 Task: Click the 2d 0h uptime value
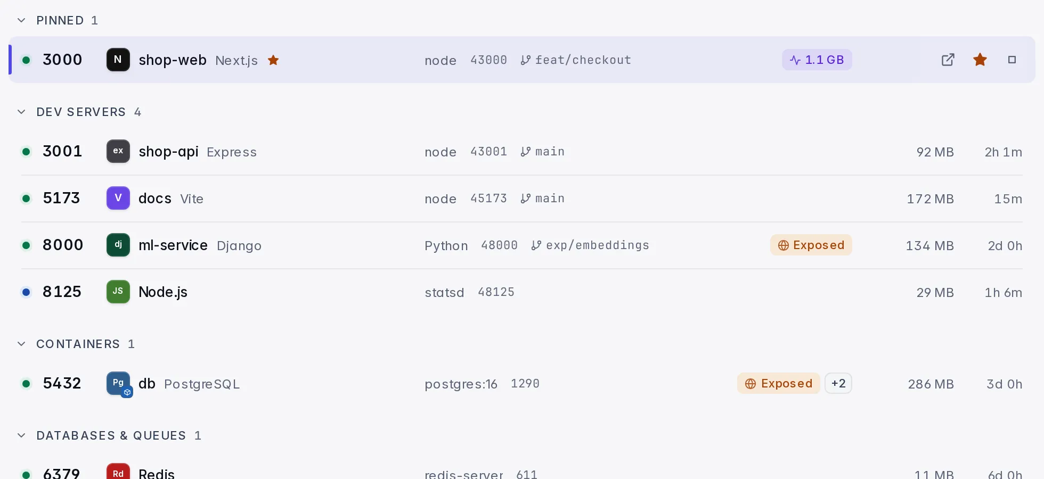click(1005, 246)
